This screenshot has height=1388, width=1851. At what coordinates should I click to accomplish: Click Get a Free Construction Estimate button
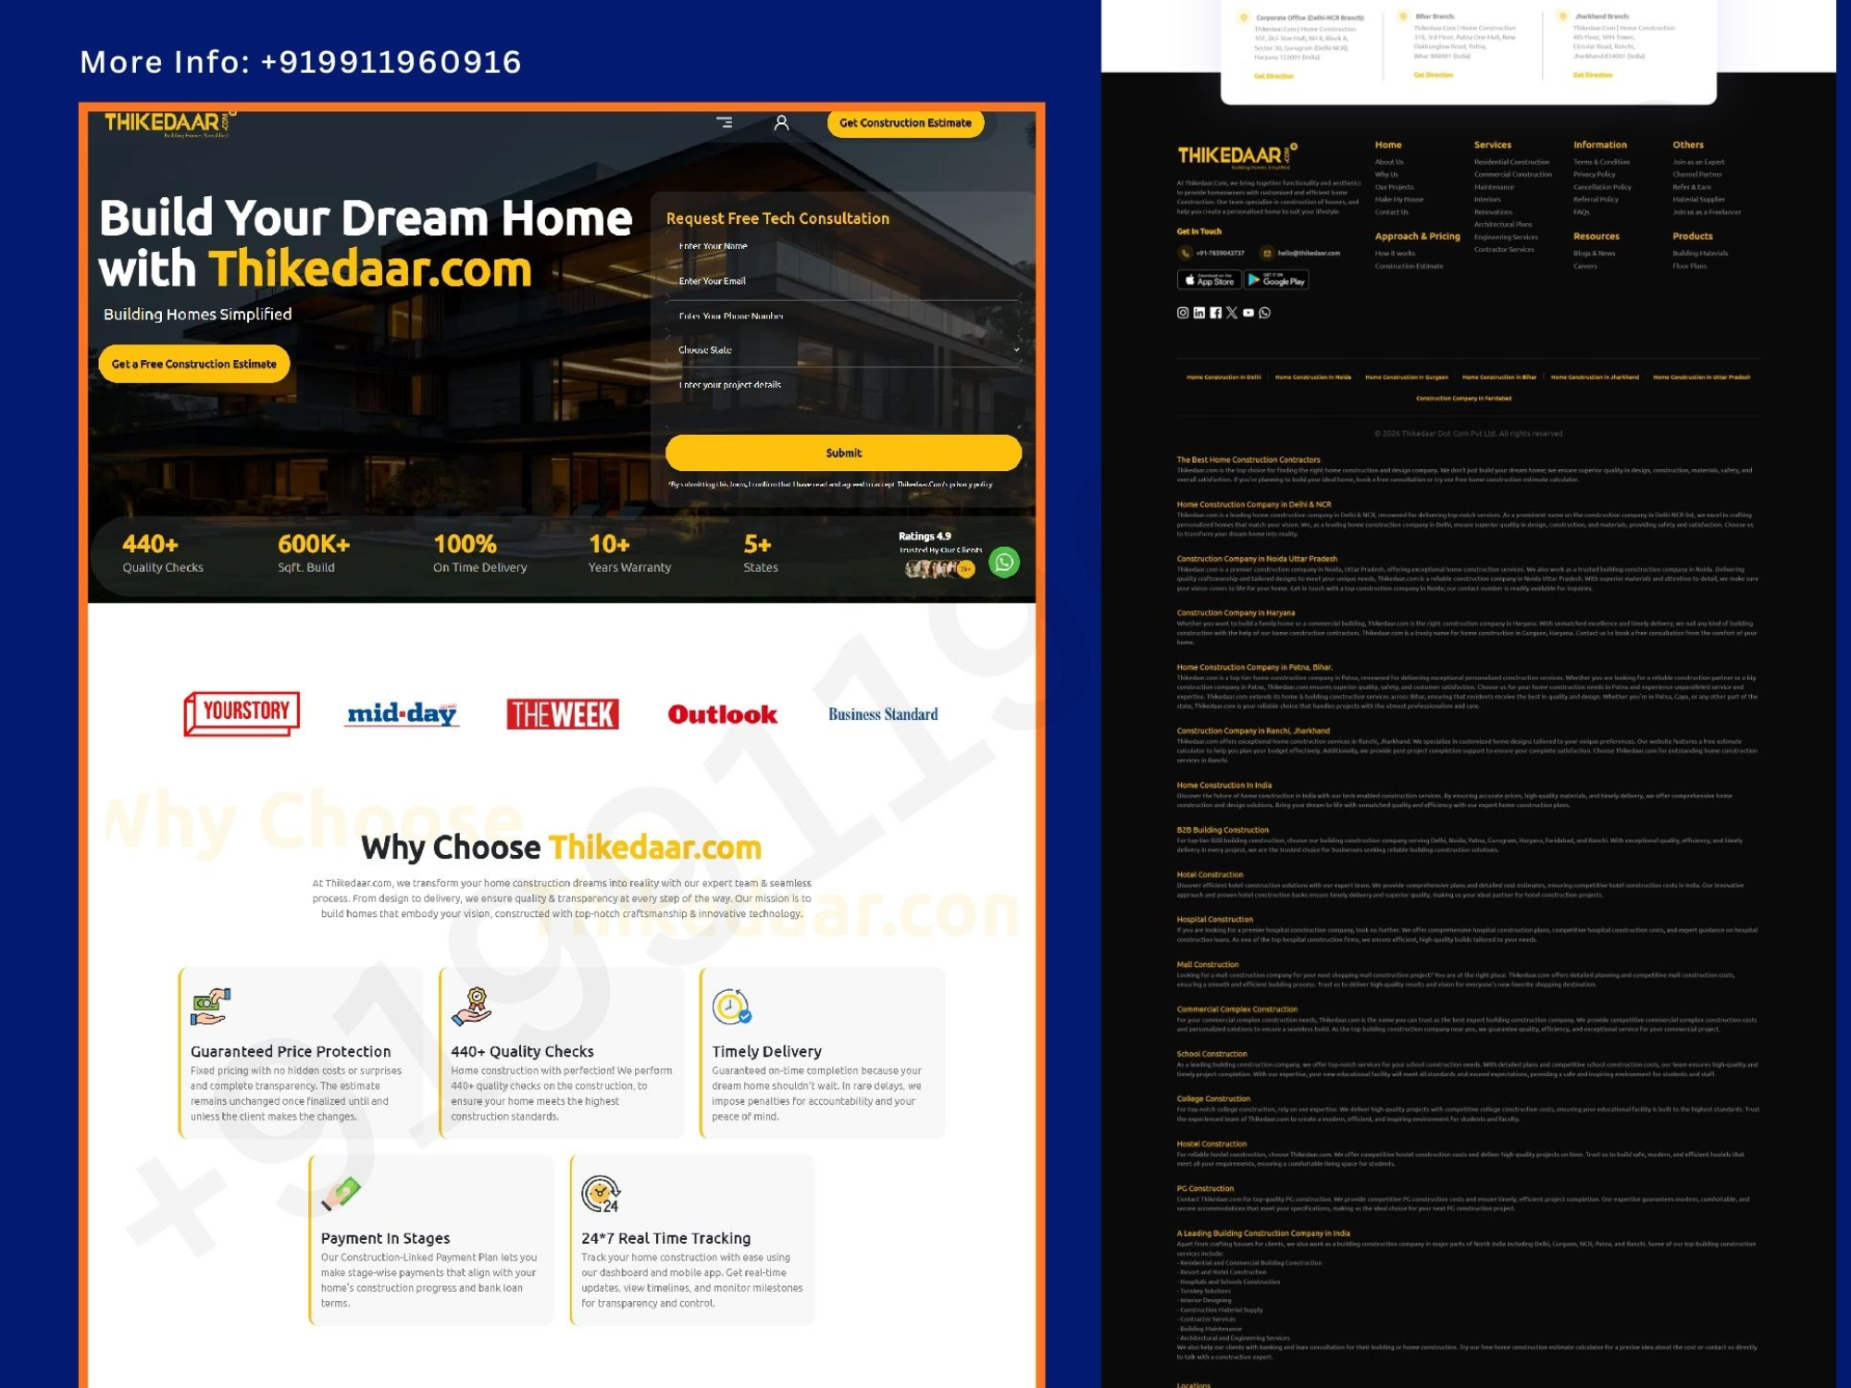[193, 364]
